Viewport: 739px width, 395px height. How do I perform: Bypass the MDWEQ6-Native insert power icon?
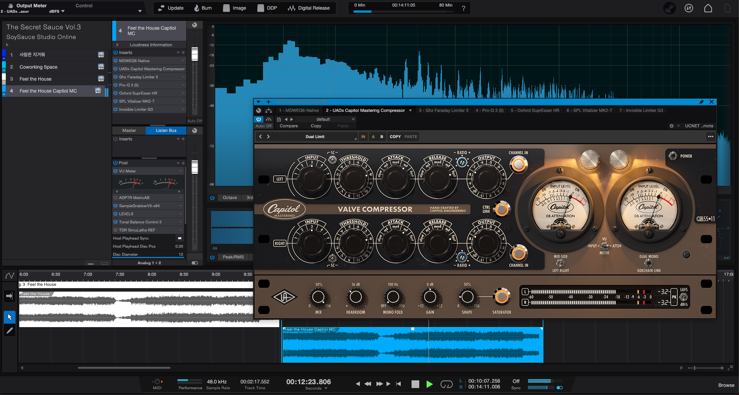[x=115, y=61]
